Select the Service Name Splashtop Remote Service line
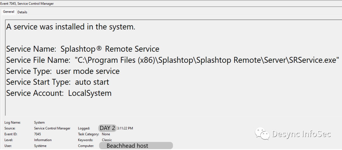The height and width of the screenshot is (150, 342). [x=83, y=49]
